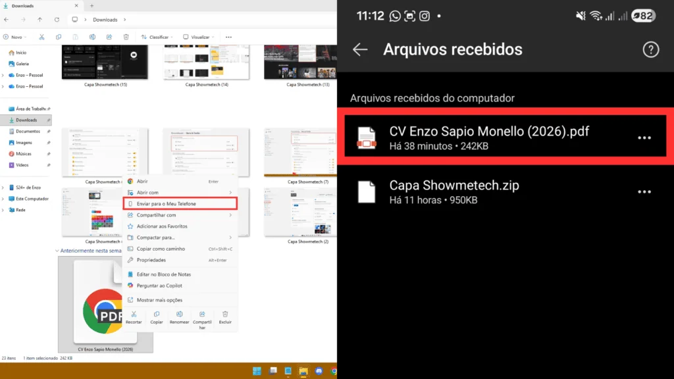674x379 pixels.
Task: Open Documentos in the sidebar
Action: [x=26, y=131]
